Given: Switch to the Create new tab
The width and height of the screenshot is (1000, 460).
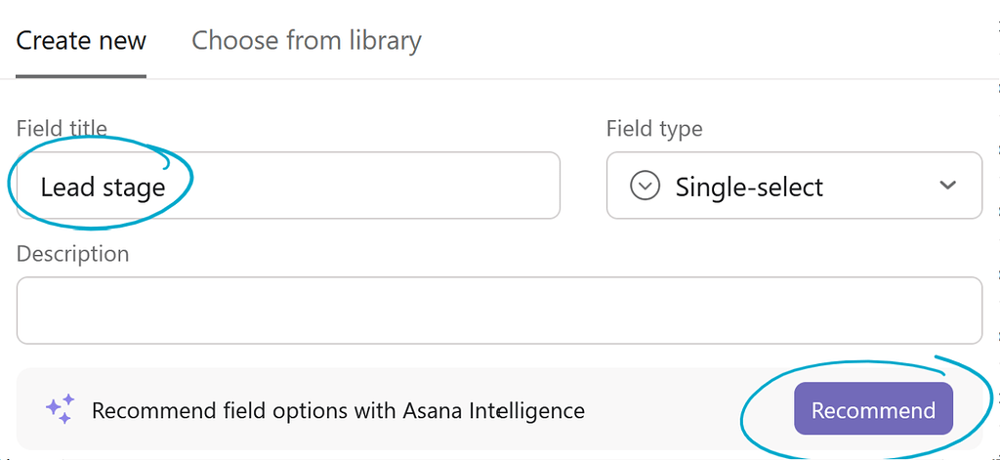Looking at the screenshot, I should 81,41.
